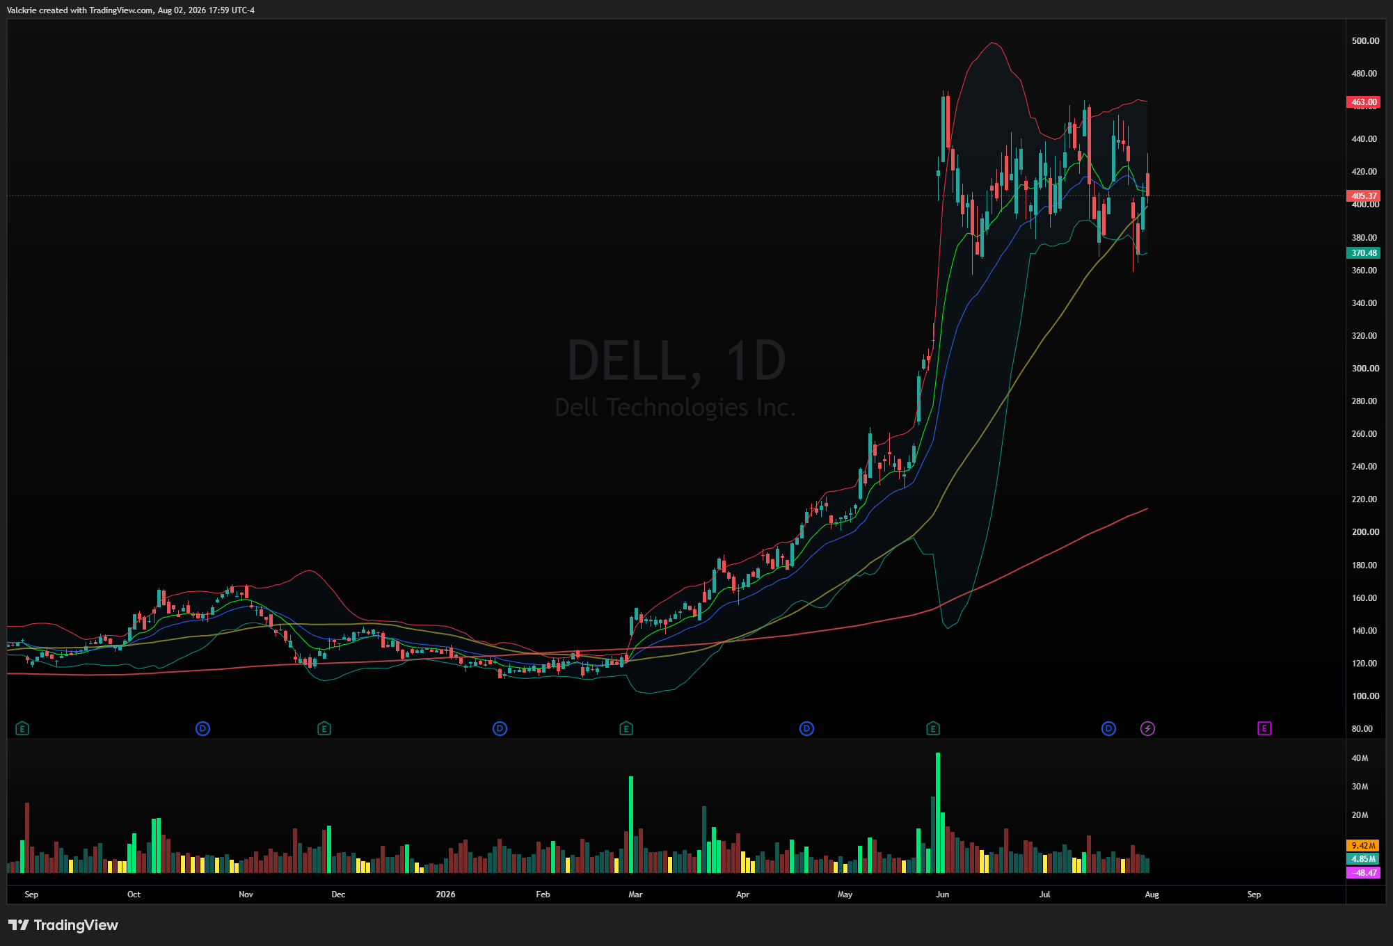Select the 405.37 last price label
The width and height of the screenshot is (1393, 946).
pyautogui.click(x=1364, y=196)
